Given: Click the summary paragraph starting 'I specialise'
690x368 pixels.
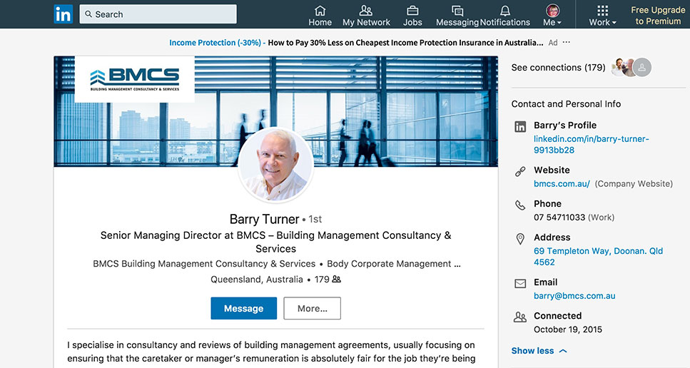Looking at the screenshot, I should tap(271, 352).
